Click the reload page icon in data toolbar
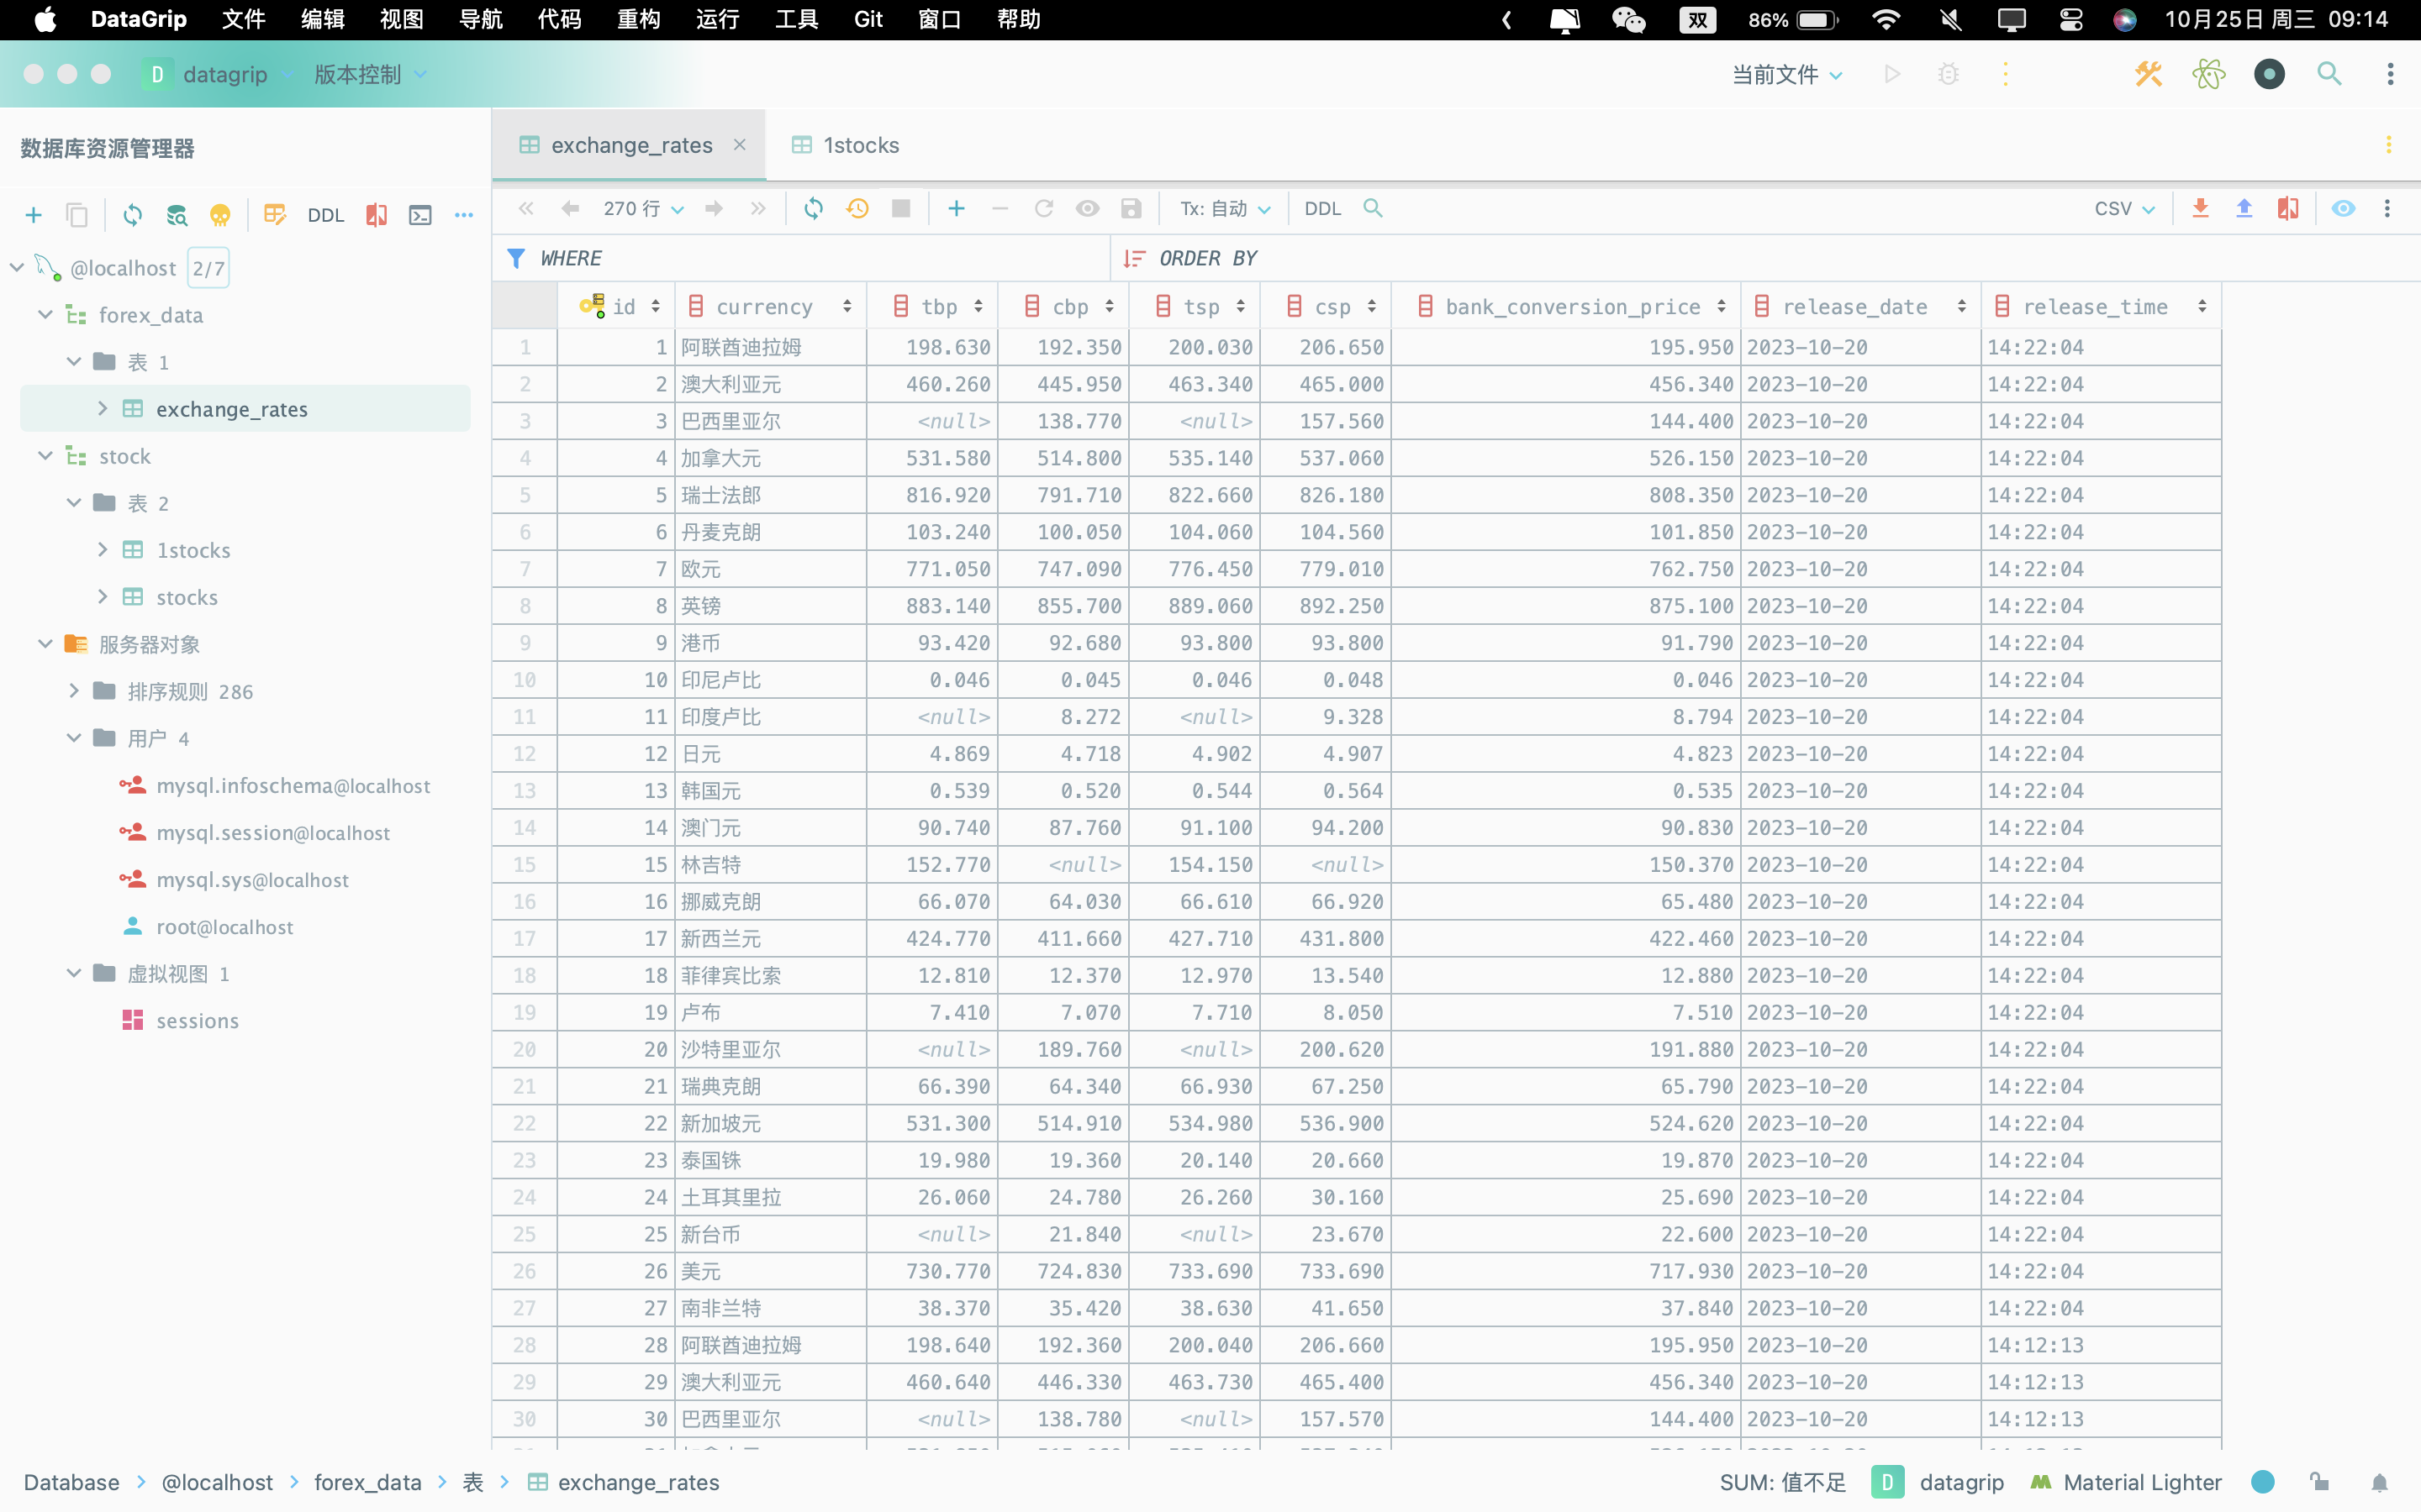The height and width of the screenshot is (1512, 2421). (814, 208)
